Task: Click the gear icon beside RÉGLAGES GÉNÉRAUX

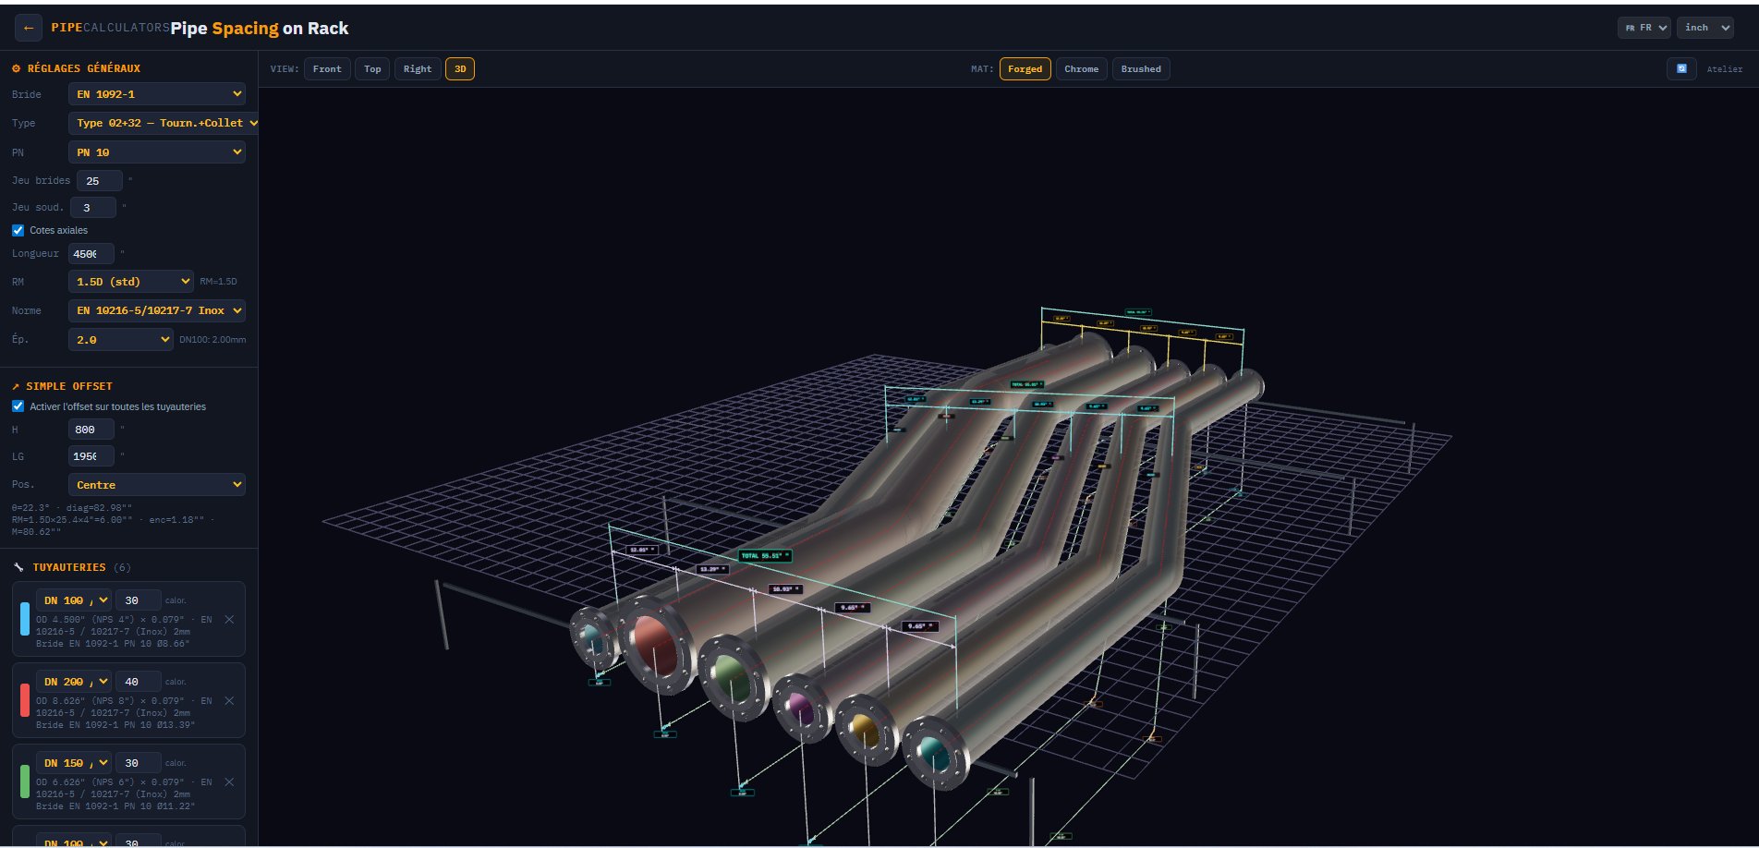Action: pyautogui.click(x=16, y=67)
